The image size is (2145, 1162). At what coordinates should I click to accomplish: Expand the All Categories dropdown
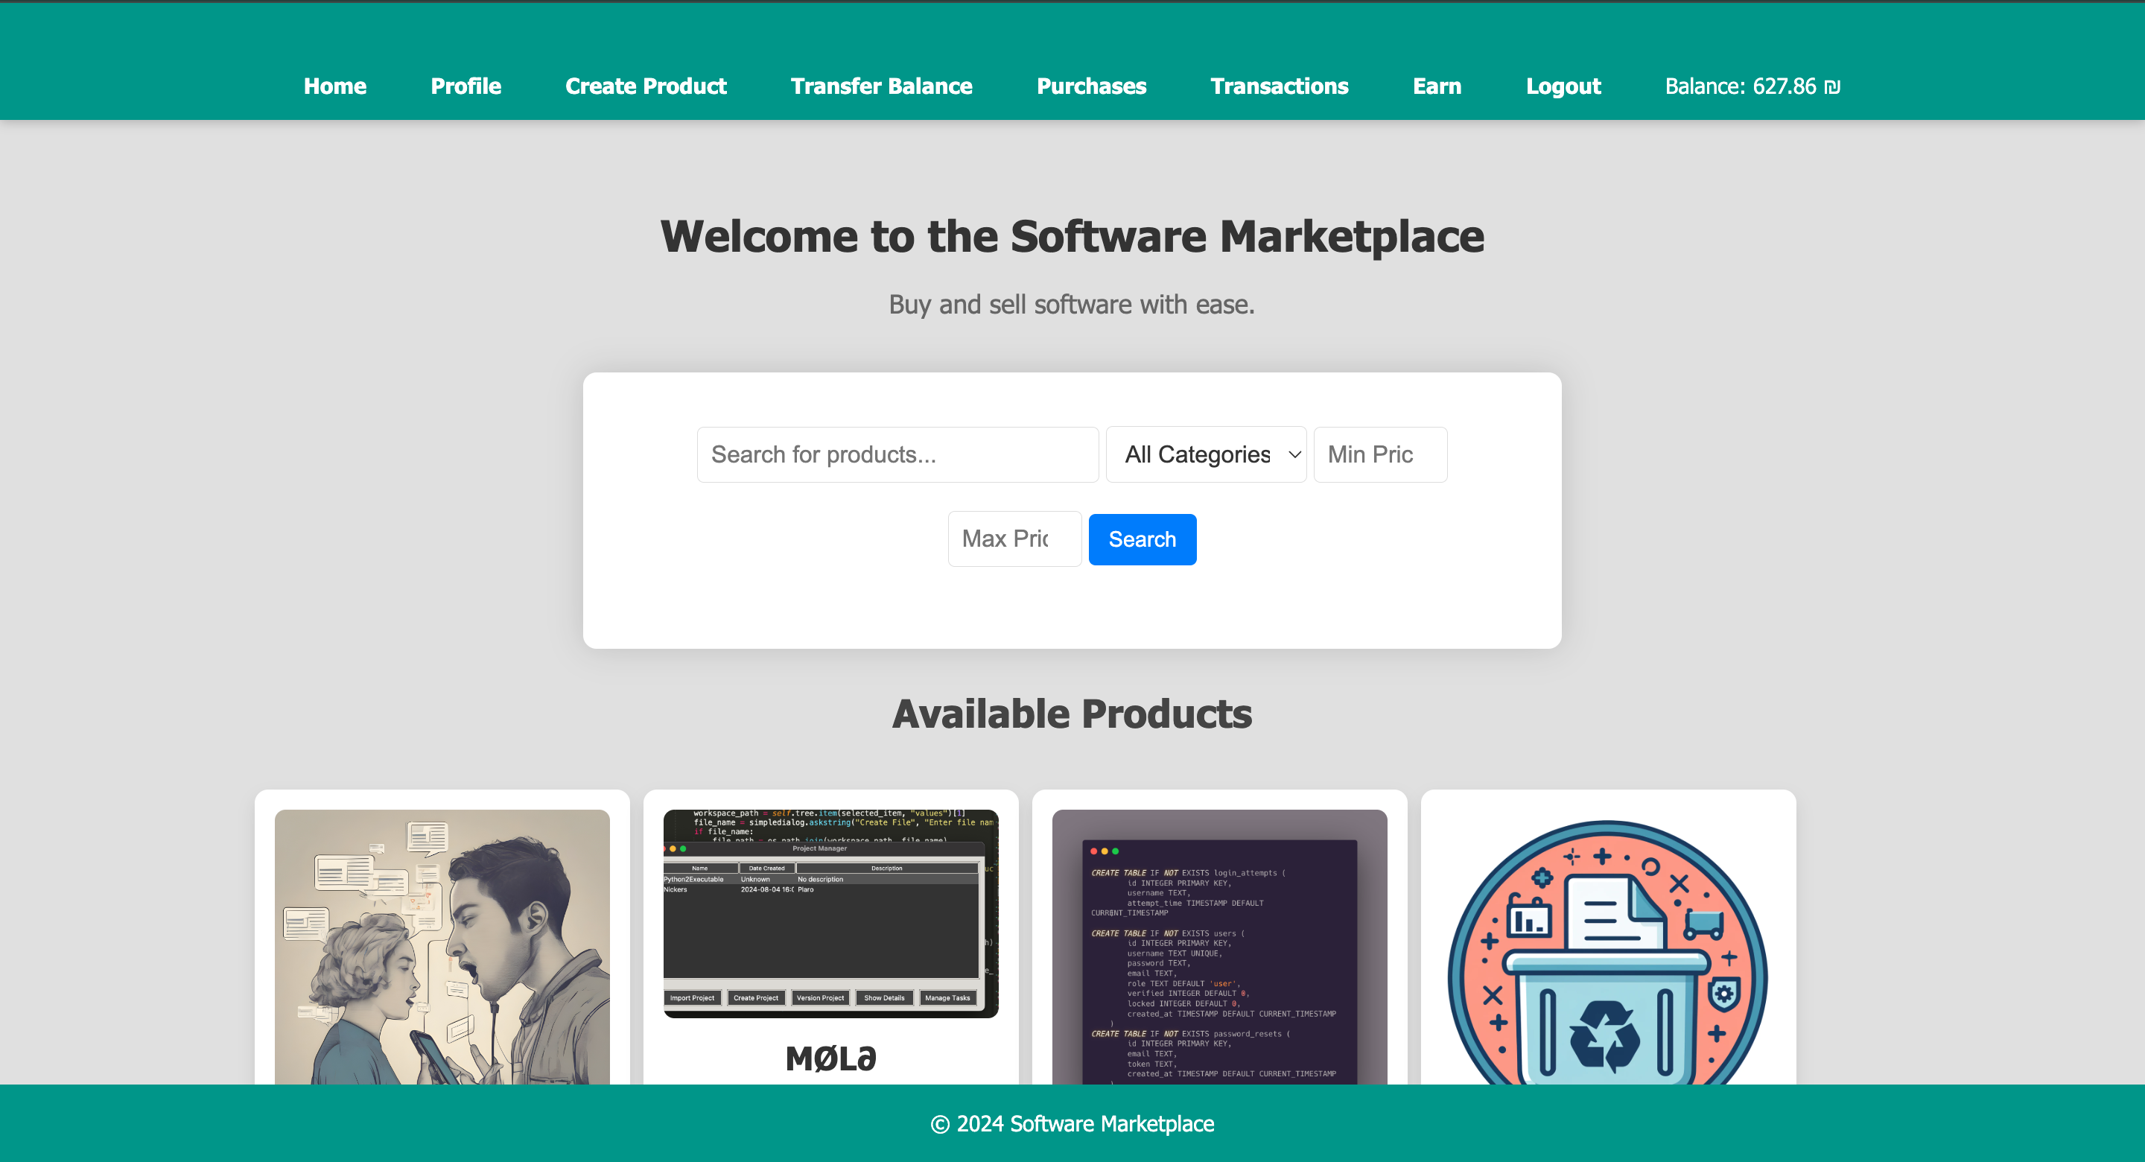(x=1206, y=455)
